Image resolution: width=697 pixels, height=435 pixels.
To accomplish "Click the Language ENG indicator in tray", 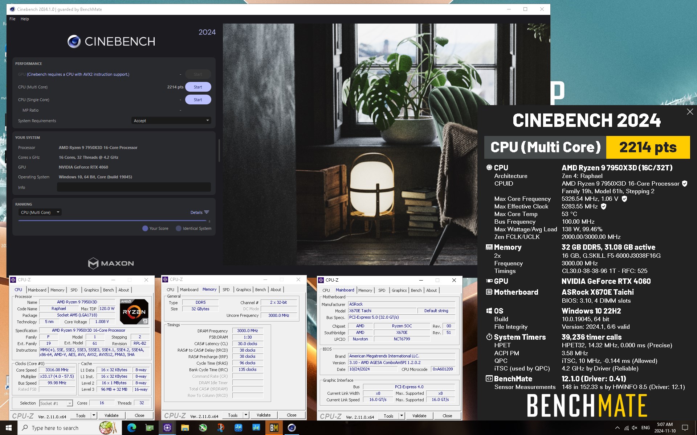I will pos(645,428).
